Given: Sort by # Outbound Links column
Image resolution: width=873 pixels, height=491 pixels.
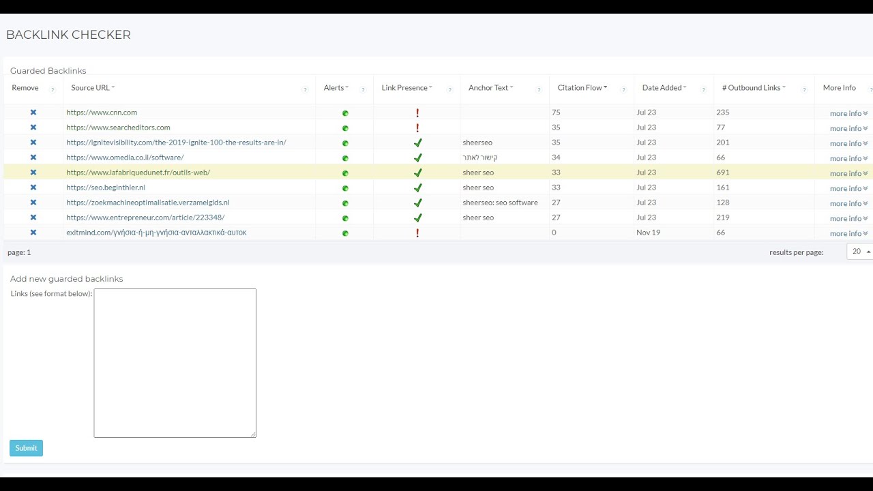Looking at the screenshot, I should 754,88.
